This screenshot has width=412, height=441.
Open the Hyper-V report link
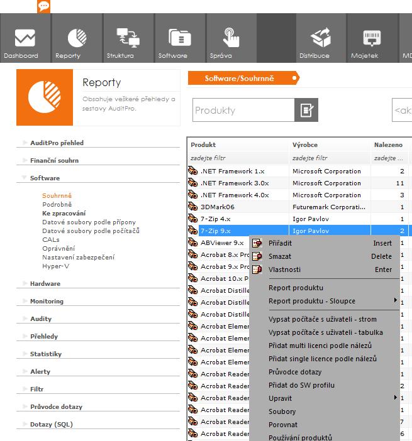[55, 266]
